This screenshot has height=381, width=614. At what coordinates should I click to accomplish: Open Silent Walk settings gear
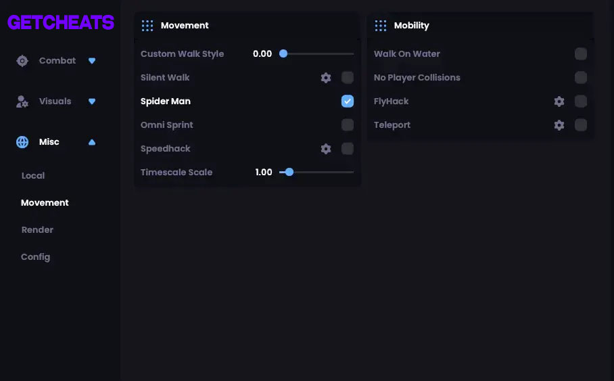click(x=326, y=78)
